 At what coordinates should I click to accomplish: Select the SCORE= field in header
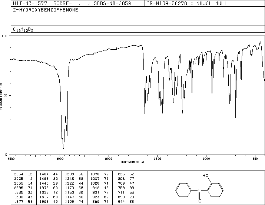pos(72,3)
